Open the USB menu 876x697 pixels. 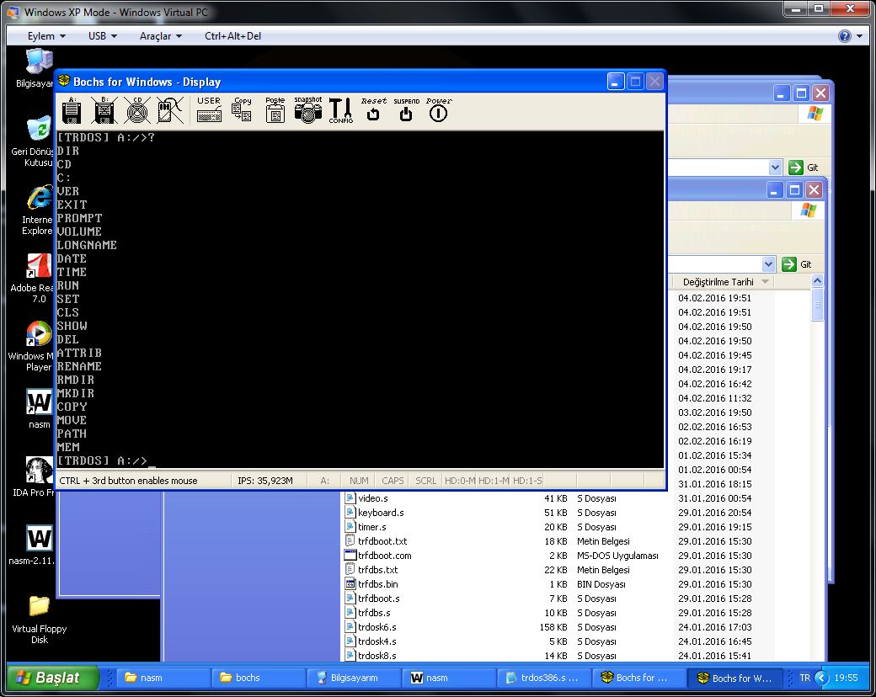pos(102,35)
